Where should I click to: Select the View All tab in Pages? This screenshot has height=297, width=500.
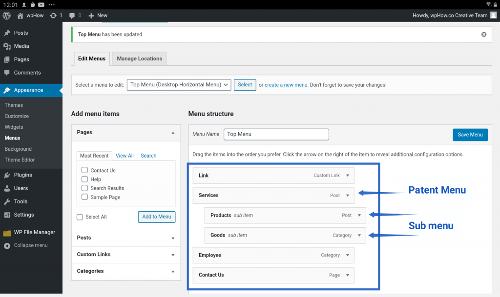pos(124,156)
